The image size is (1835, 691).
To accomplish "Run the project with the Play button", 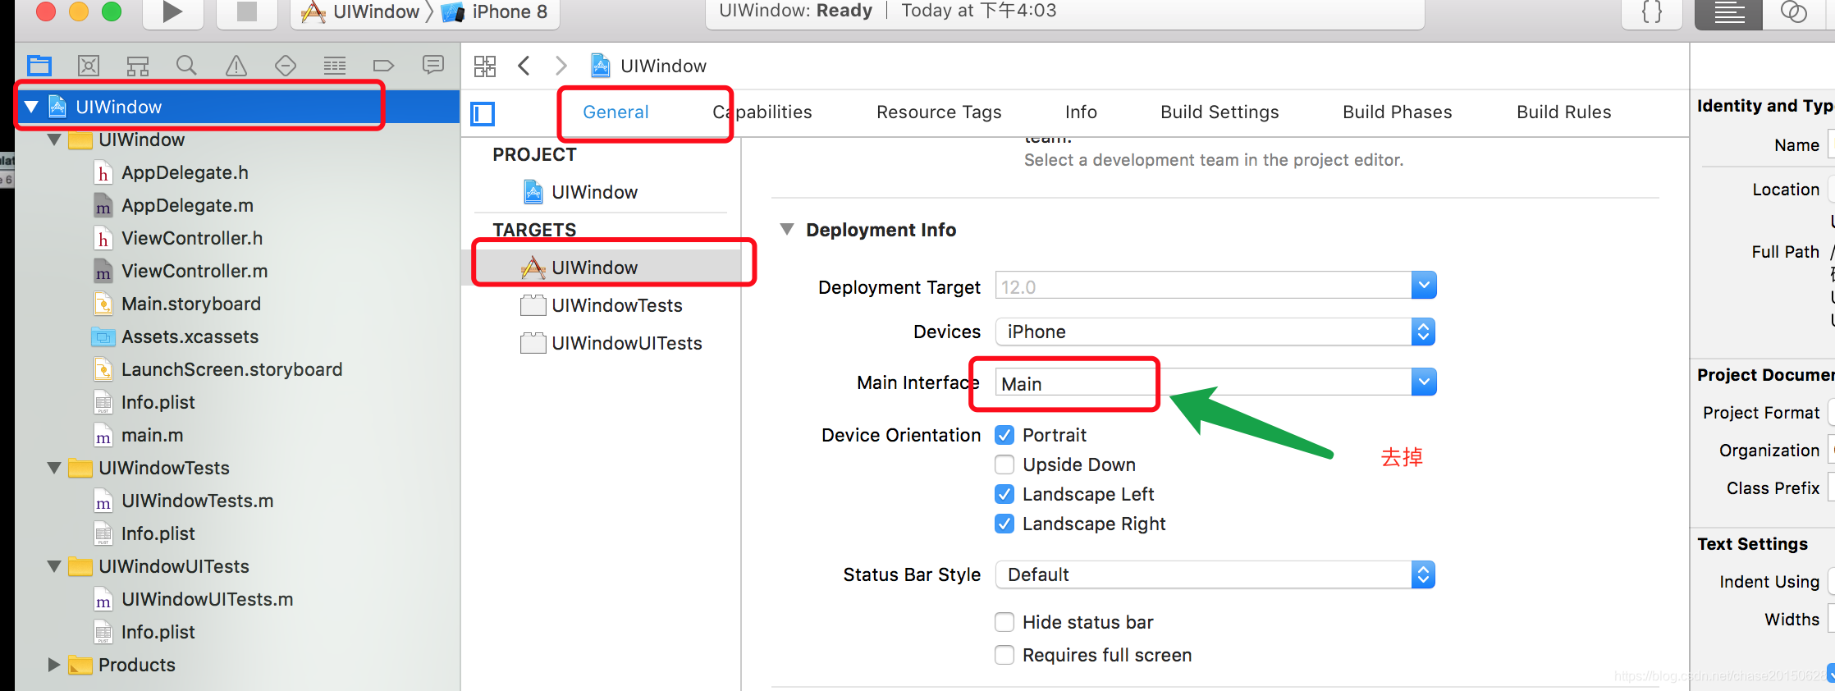I will pos(172,12).
